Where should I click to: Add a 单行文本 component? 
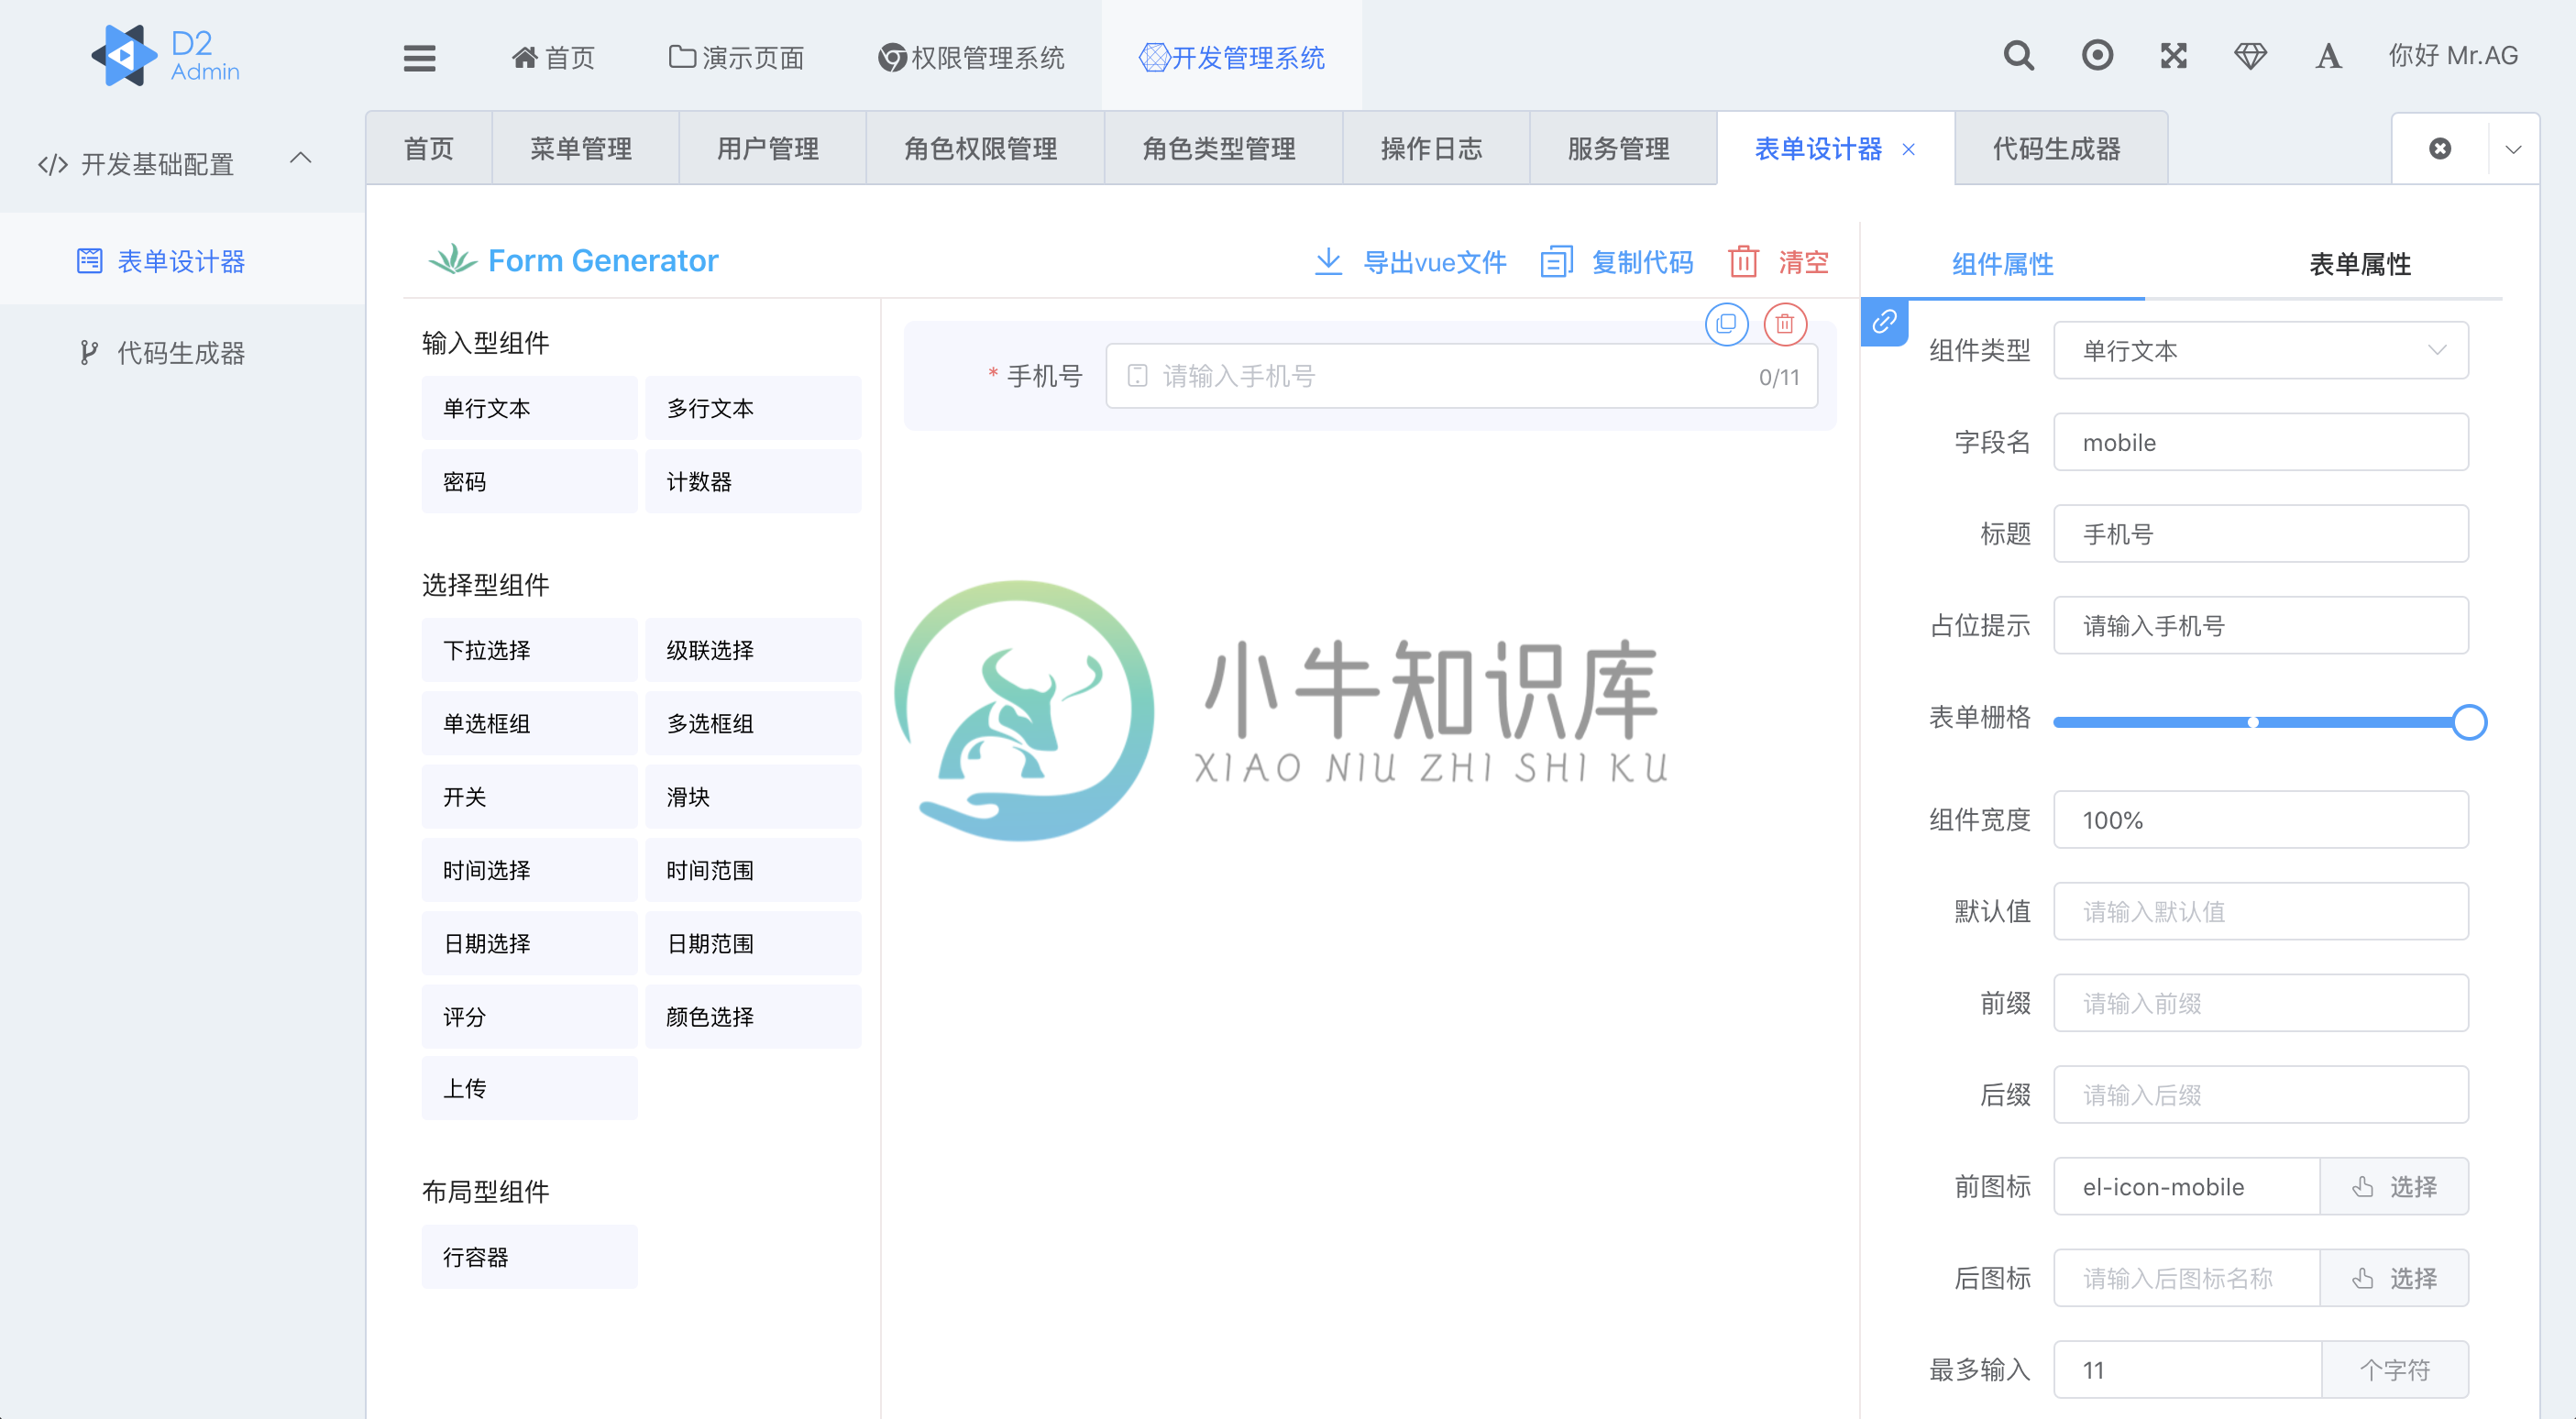[x=529, y=408]
